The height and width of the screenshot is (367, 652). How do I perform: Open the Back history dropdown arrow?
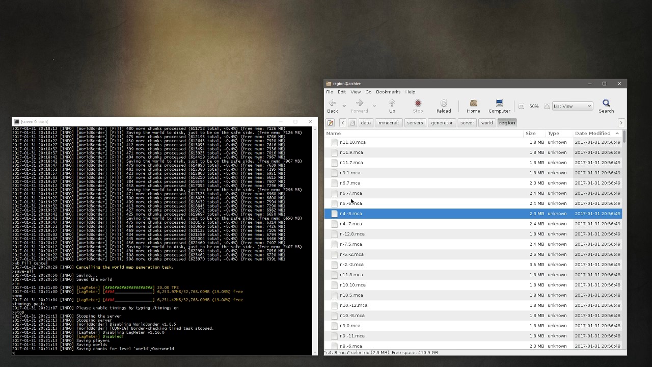pos(344,106)
